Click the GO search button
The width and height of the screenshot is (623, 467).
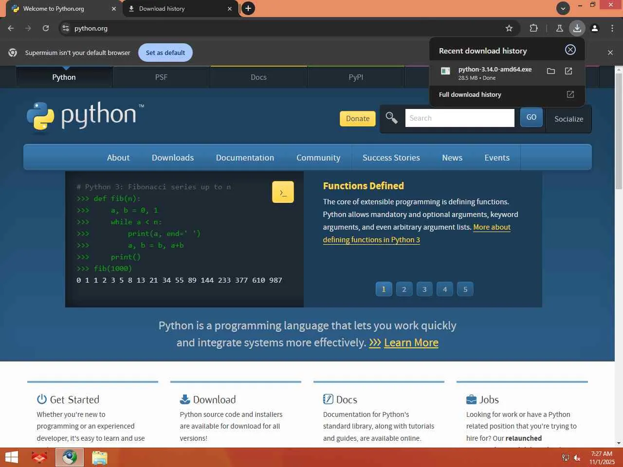531,117
